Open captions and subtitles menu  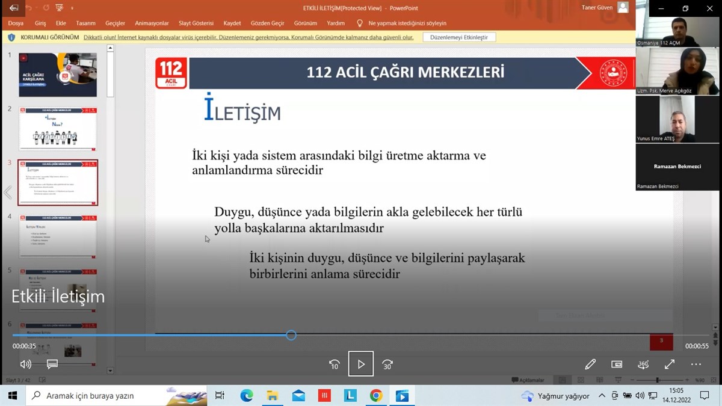(x=52, y=364)
